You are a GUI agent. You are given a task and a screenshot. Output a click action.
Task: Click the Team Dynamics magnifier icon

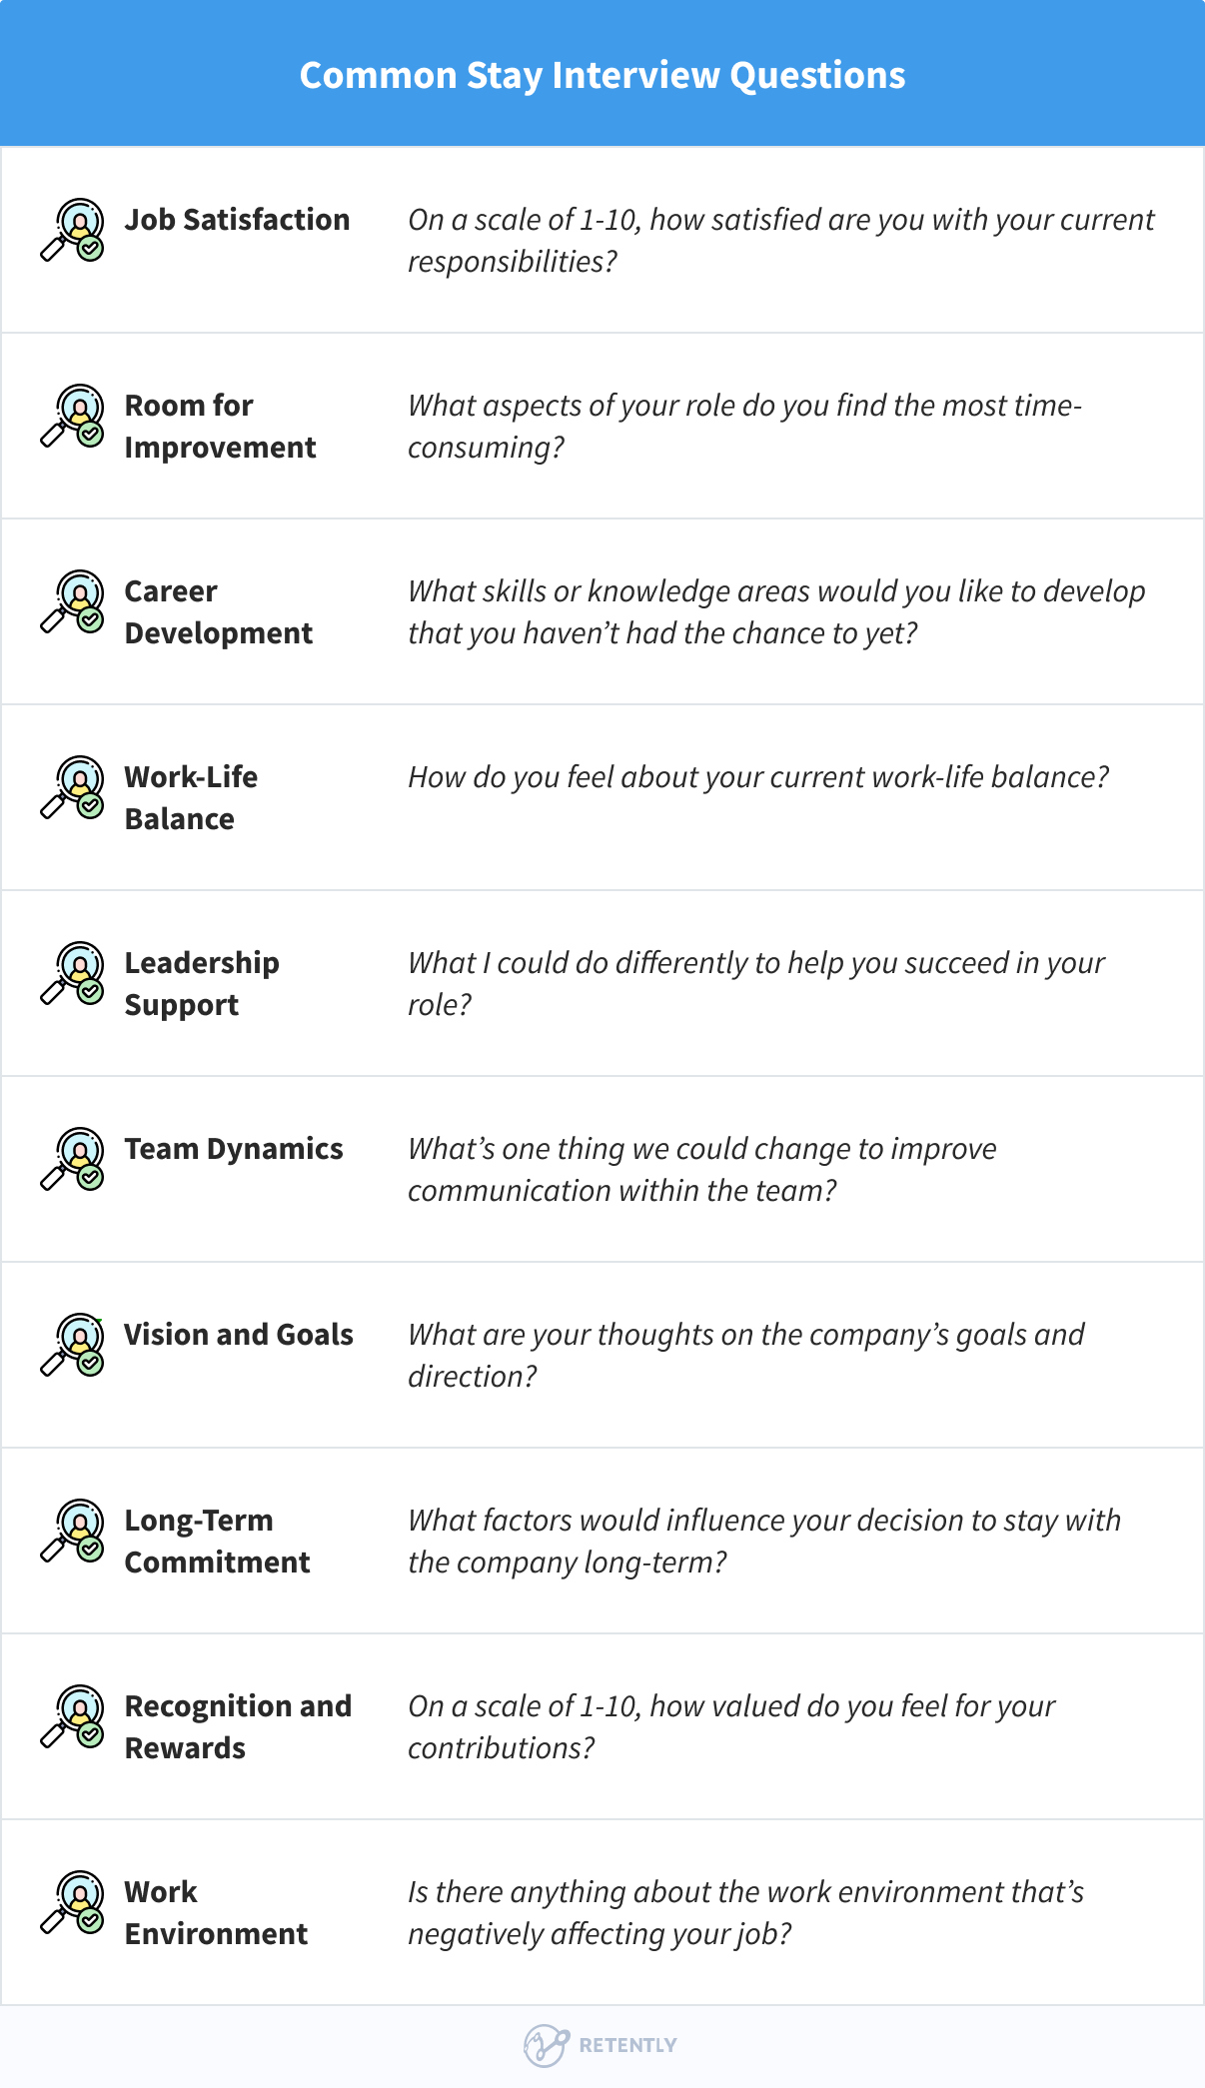pyautogui.click(x=73, y=1159)
